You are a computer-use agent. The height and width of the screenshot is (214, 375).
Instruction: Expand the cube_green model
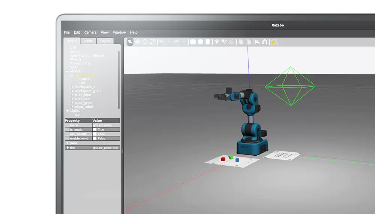click(x=72, y=103)
